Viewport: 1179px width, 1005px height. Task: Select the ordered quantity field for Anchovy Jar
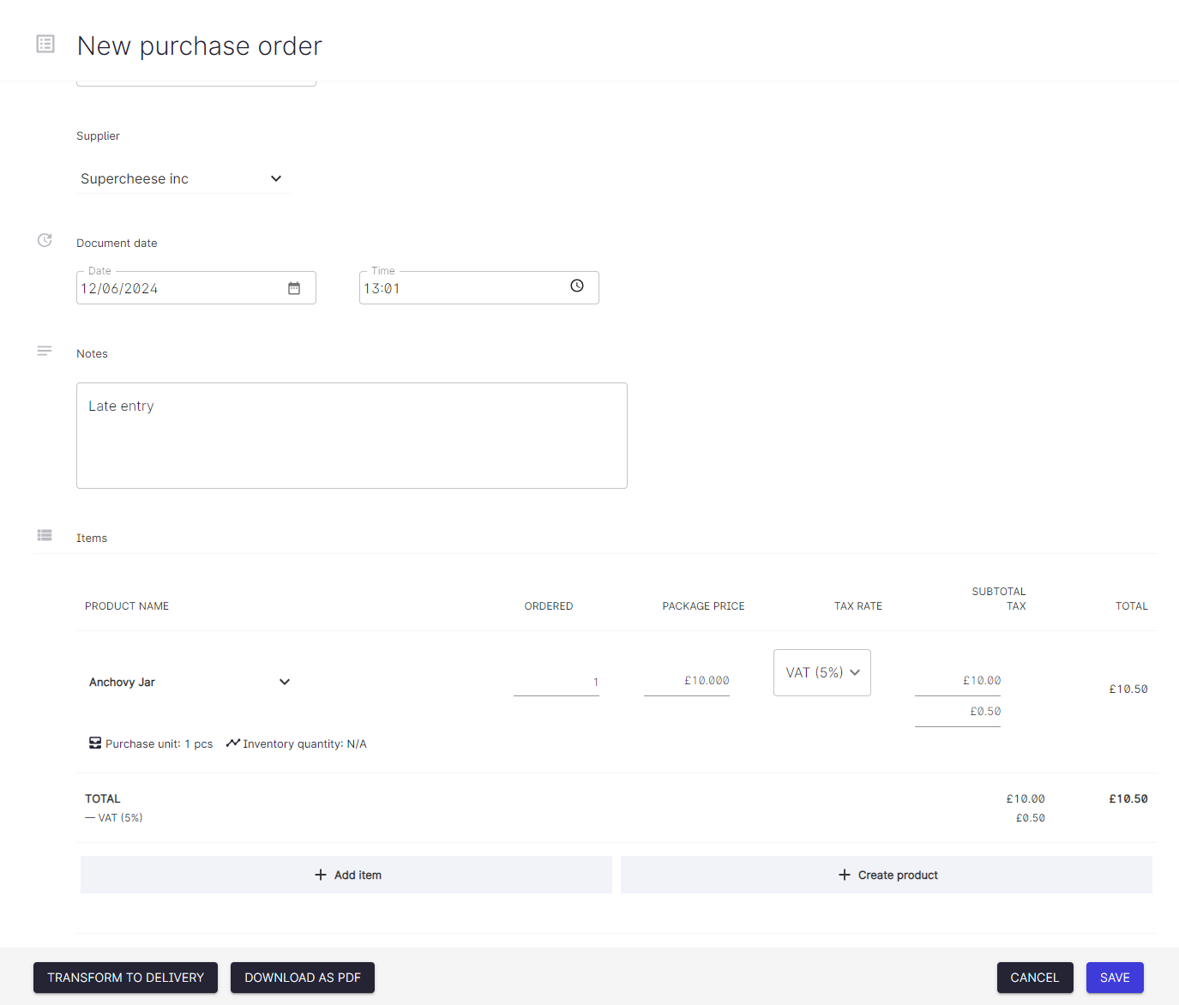pyautogui.click(x=556, y=681)
